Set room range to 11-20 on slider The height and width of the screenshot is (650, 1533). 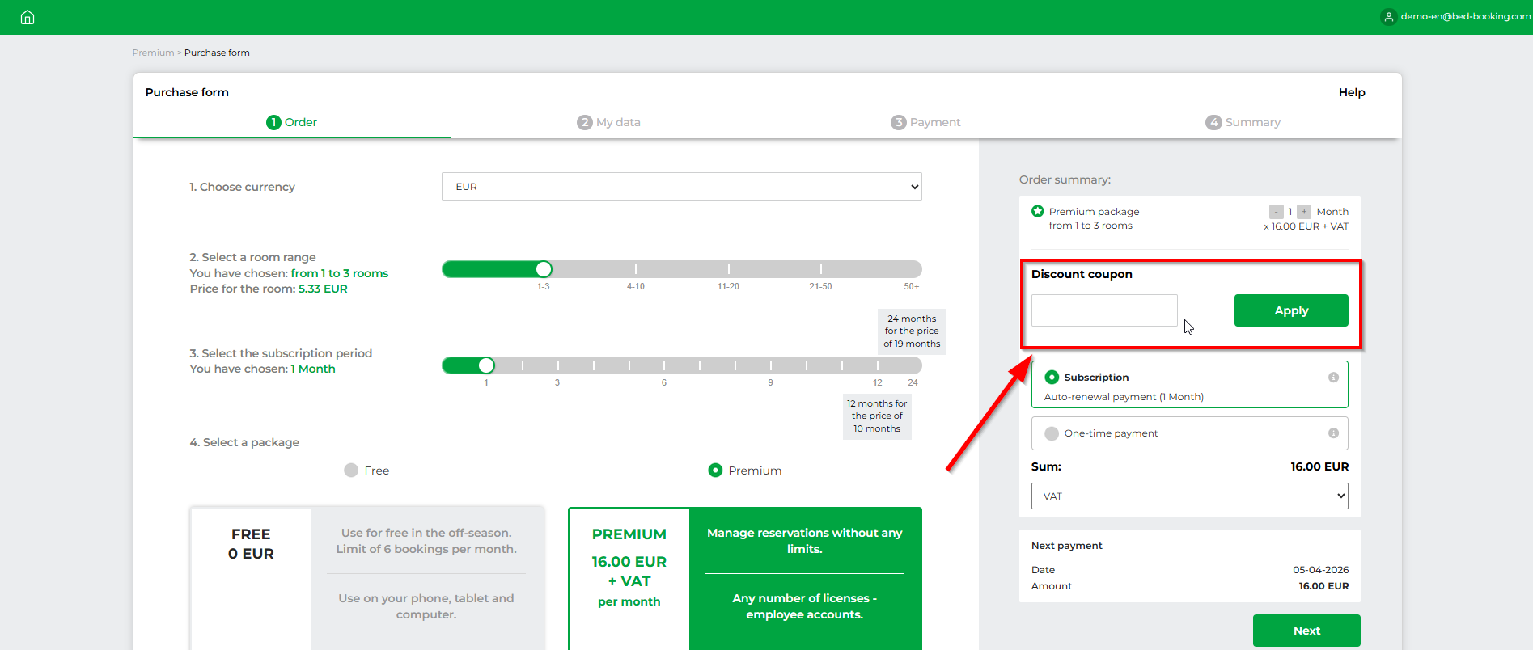(x=728, y=269)
